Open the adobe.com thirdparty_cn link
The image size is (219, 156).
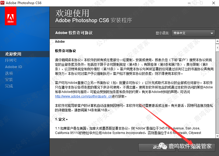[83, 96]
